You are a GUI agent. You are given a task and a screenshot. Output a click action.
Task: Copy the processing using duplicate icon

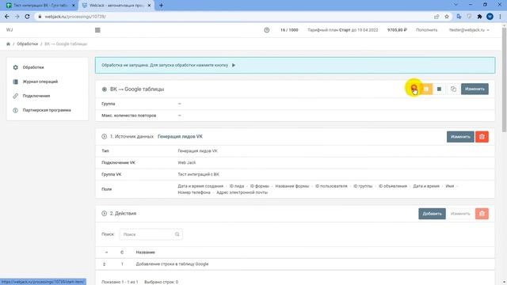click(453, 89)
